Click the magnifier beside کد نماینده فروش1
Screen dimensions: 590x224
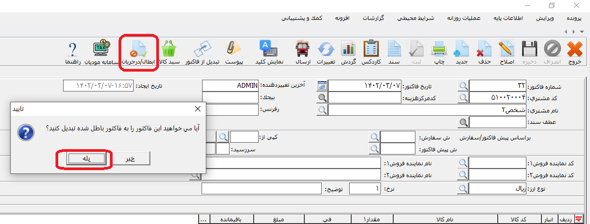click(x=463, y=163)
